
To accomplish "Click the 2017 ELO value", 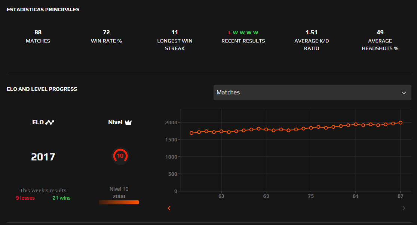I will [x=43, y=157].
